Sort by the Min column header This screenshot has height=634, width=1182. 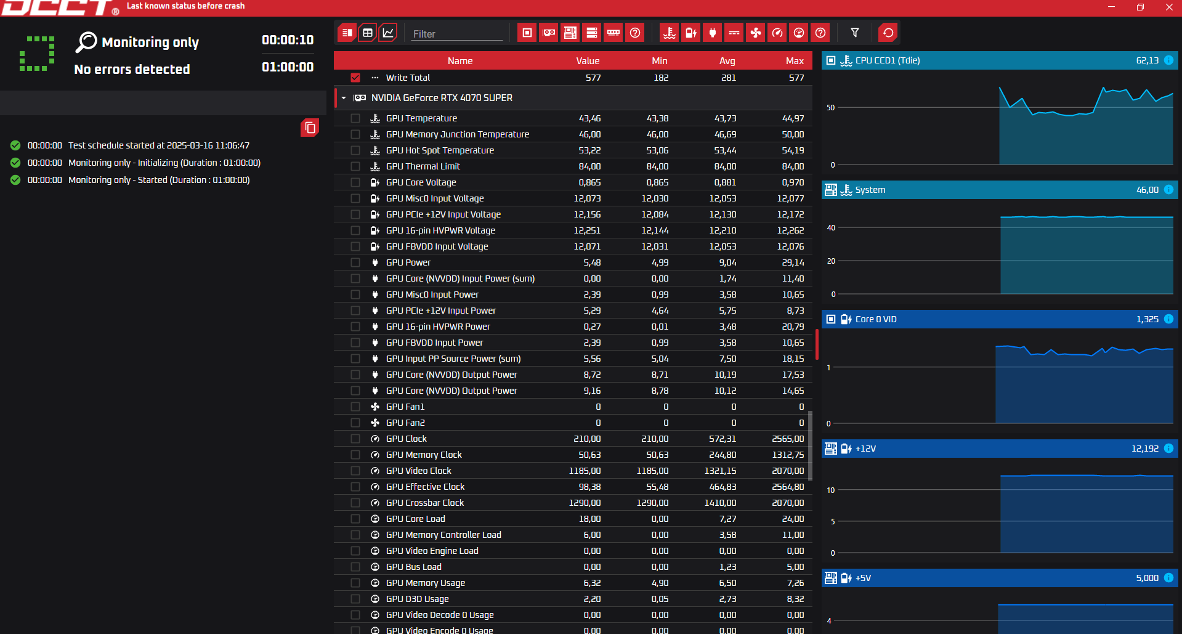[660, 61]
